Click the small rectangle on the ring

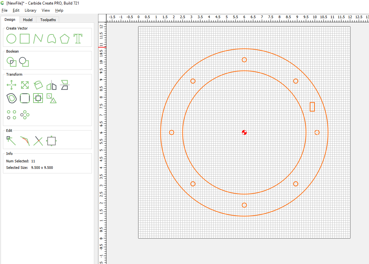tap(312, 107)
